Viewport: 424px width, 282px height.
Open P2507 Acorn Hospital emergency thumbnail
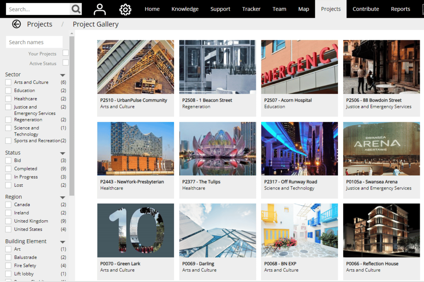tap(300, 67)
